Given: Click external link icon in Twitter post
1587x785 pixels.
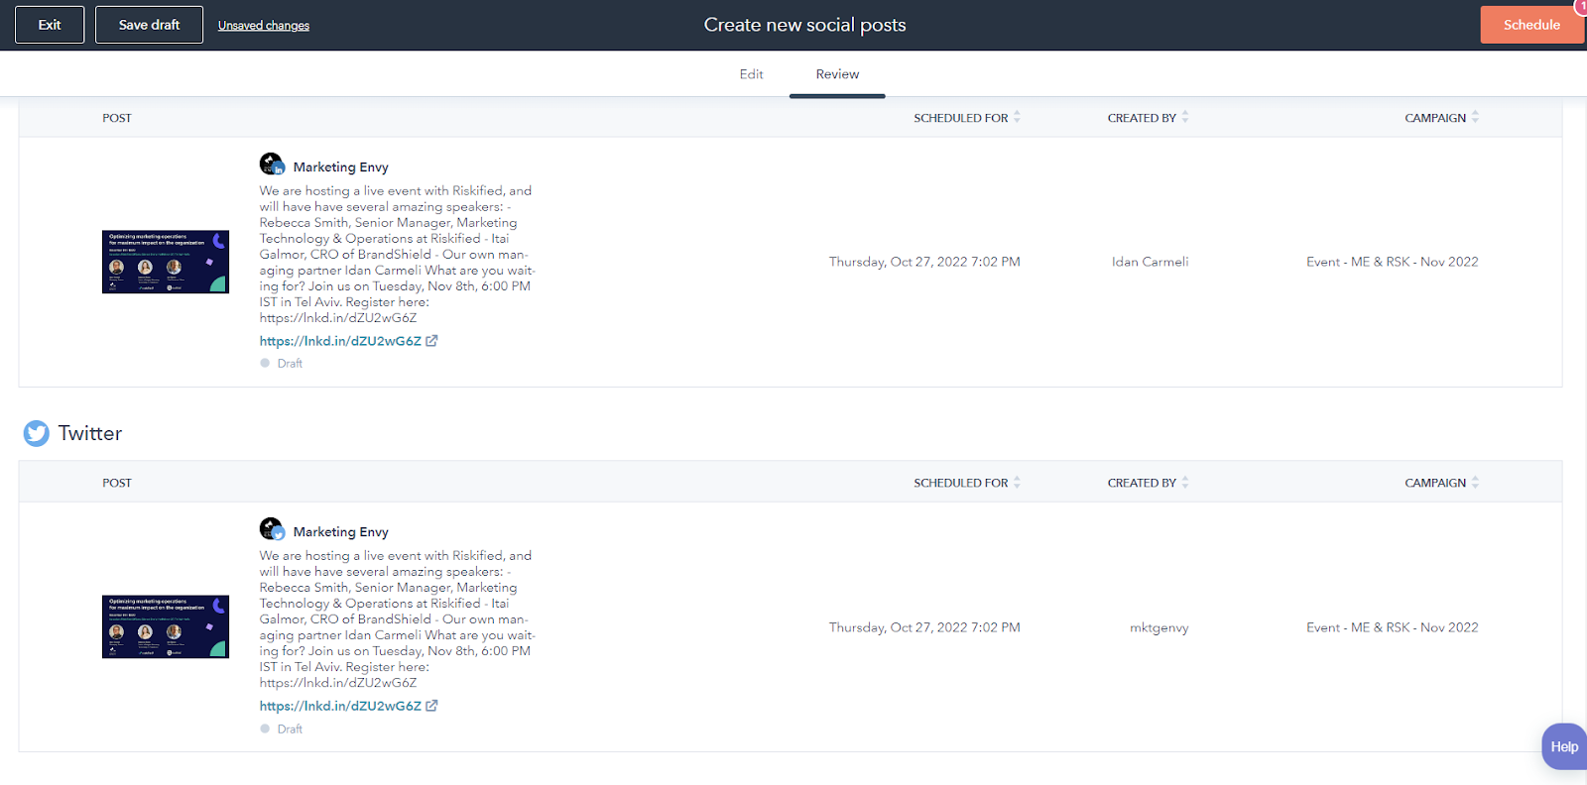Looking at the screenshot, I should [x=431, y=706].
